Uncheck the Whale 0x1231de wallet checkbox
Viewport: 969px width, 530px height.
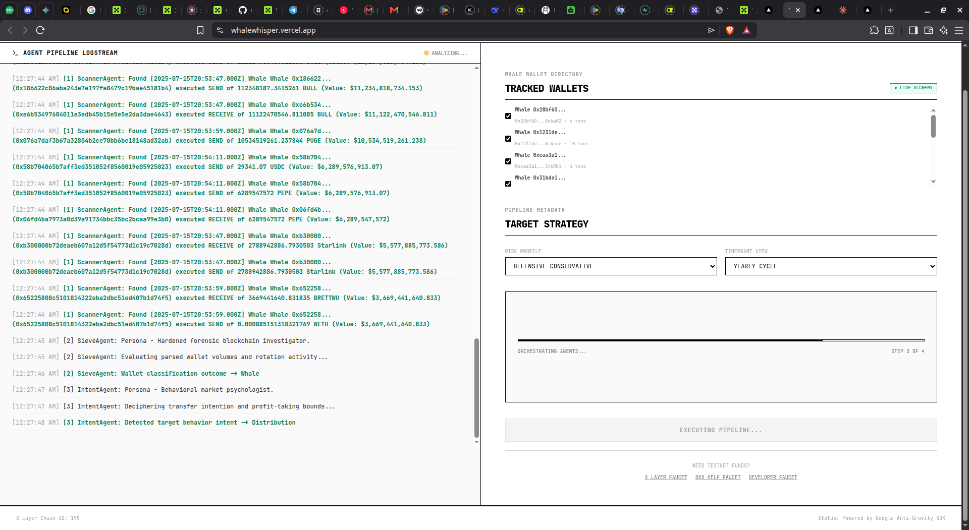coord(508,139)
